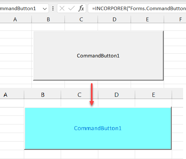
Task: Click the Cancel X icon in formula bar
Action: pos(62,8)
